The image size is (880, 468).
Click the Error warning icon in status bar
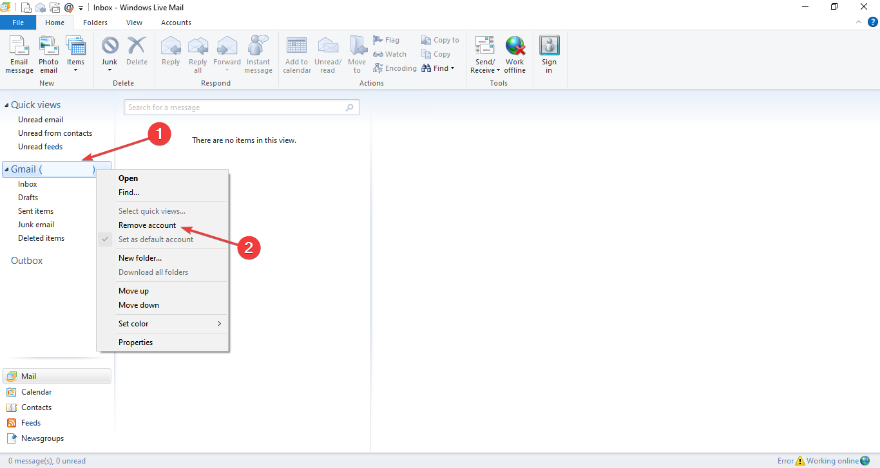(x=799, y=461)
